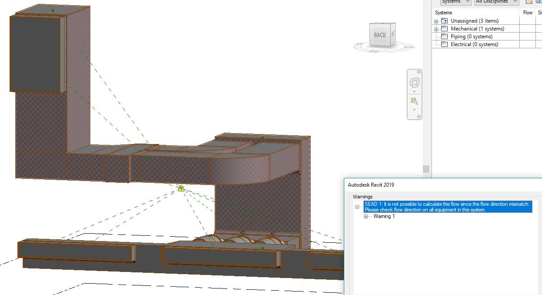This screenshot has width=542, height=295.
Task: Select the Zoom in Region tool
Action: pyautogui.click(x=415, y=101)
